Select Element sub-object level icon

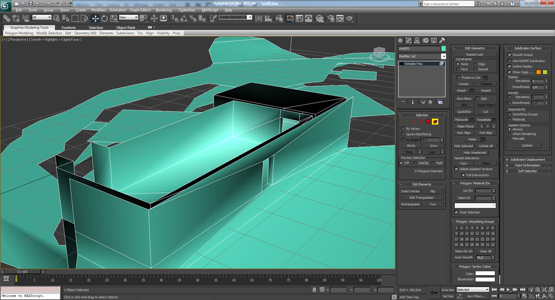coord(435,122)
